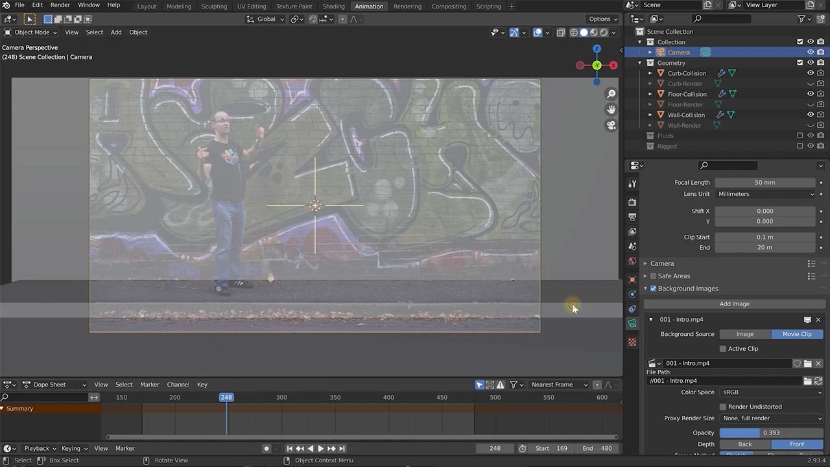Toggle the camera view icon below the gizmo

point(611,125)
